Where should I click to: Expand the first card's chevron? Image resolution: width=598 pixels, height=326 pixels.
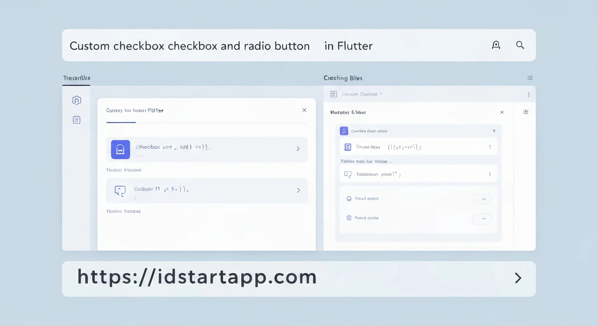[298, 149]
